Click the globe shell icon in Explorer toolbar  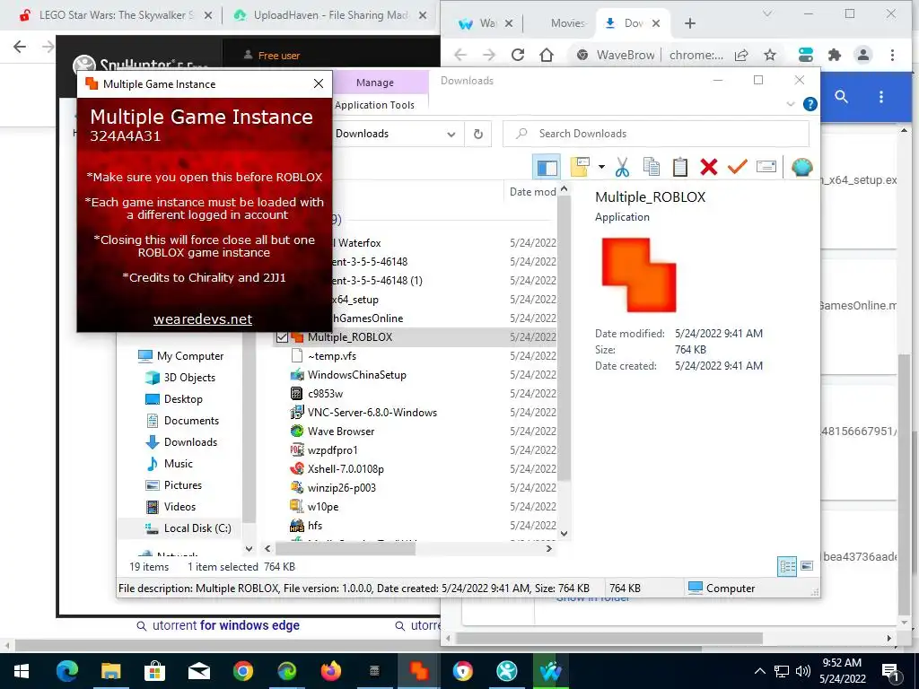[x=801, y=167]
